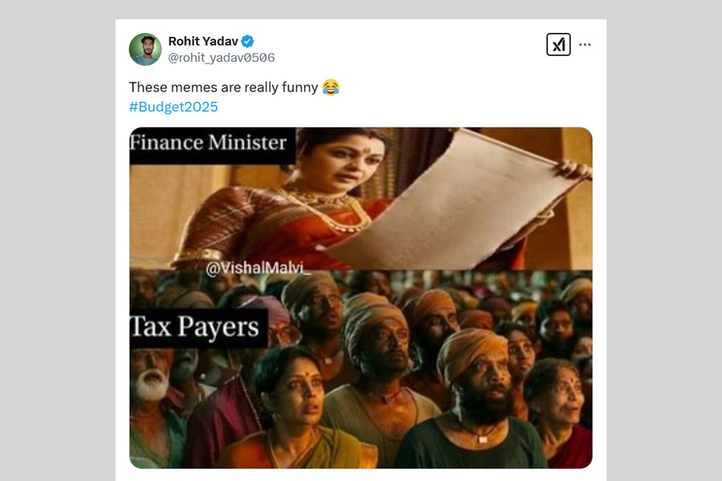Open the tweet author's profile avatar
This screenshot has height=481, width=722.
pos(145,49)
